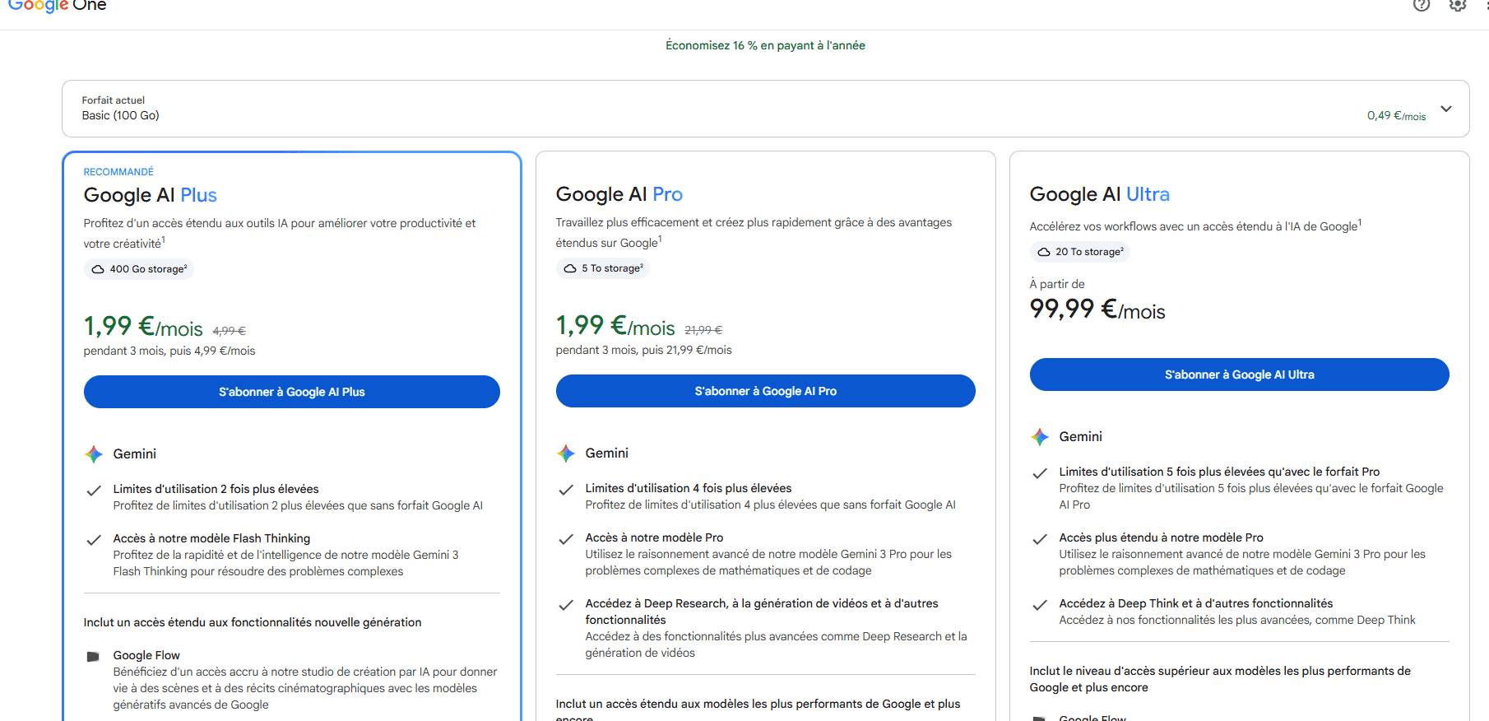Click checkmark beside 'Accédez à Deep Research'
Viewport: 1489px width, 721px height.
[566, 605]
